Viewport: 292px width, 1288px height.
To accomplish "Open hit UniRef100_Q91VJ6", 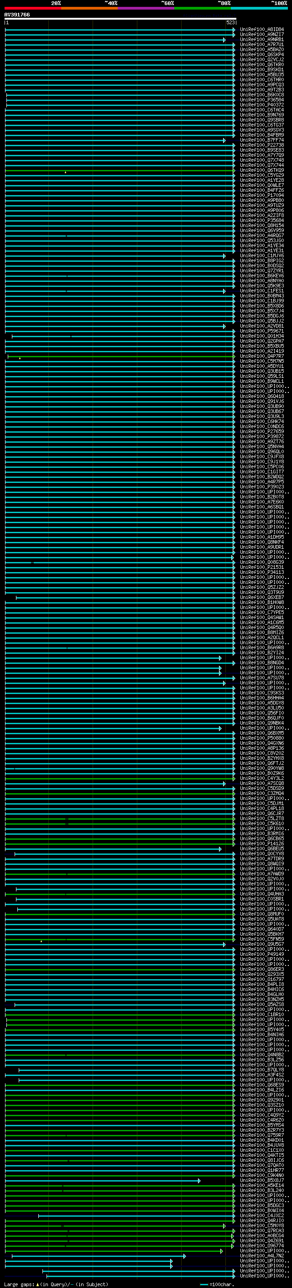I will click(x=261, y=402).
